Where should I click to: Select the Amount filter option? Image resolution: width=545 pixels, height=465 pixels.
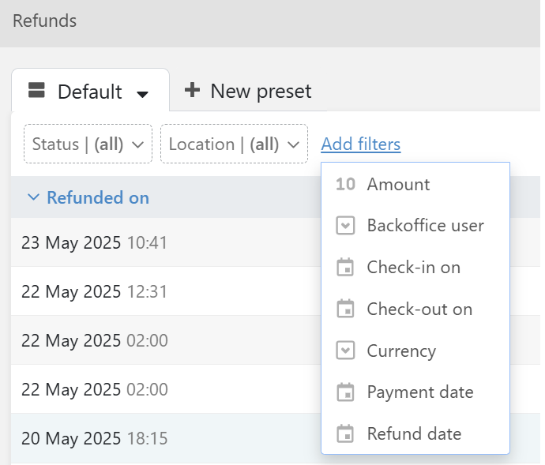398,185
